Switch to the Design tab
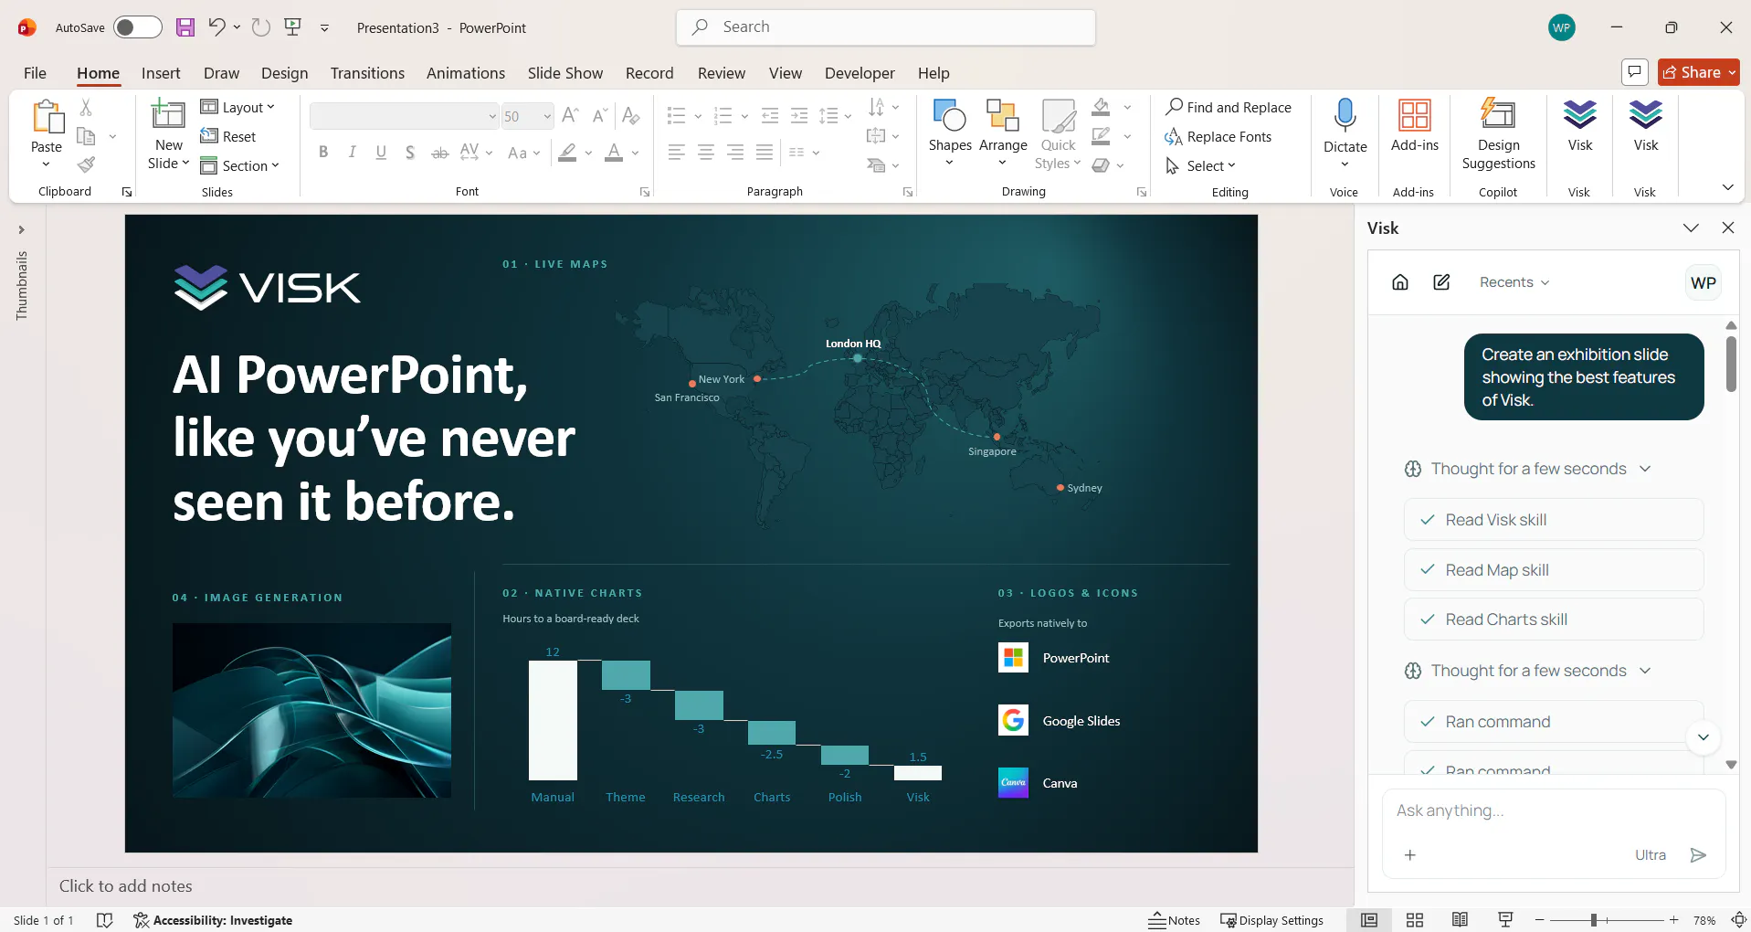This screenshot has height=932, width=1751. (x=284, y=73)
